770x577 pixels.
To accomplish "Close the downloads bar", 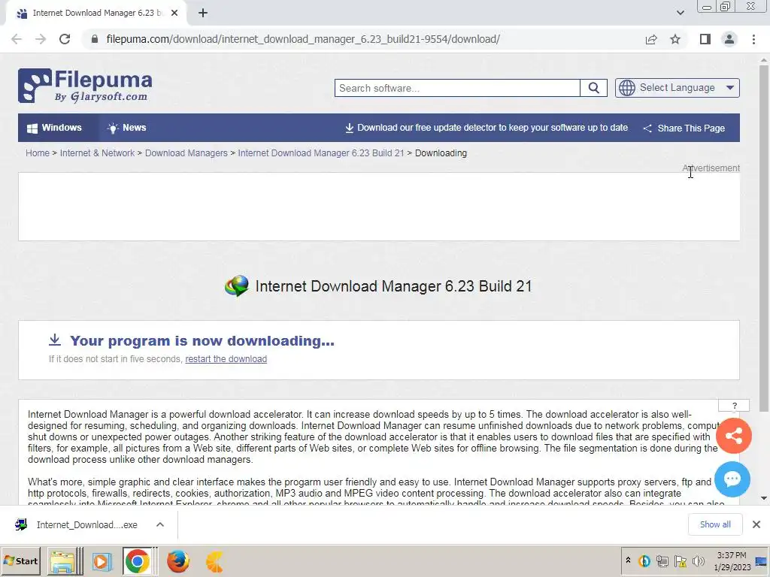I will [756, 524].
